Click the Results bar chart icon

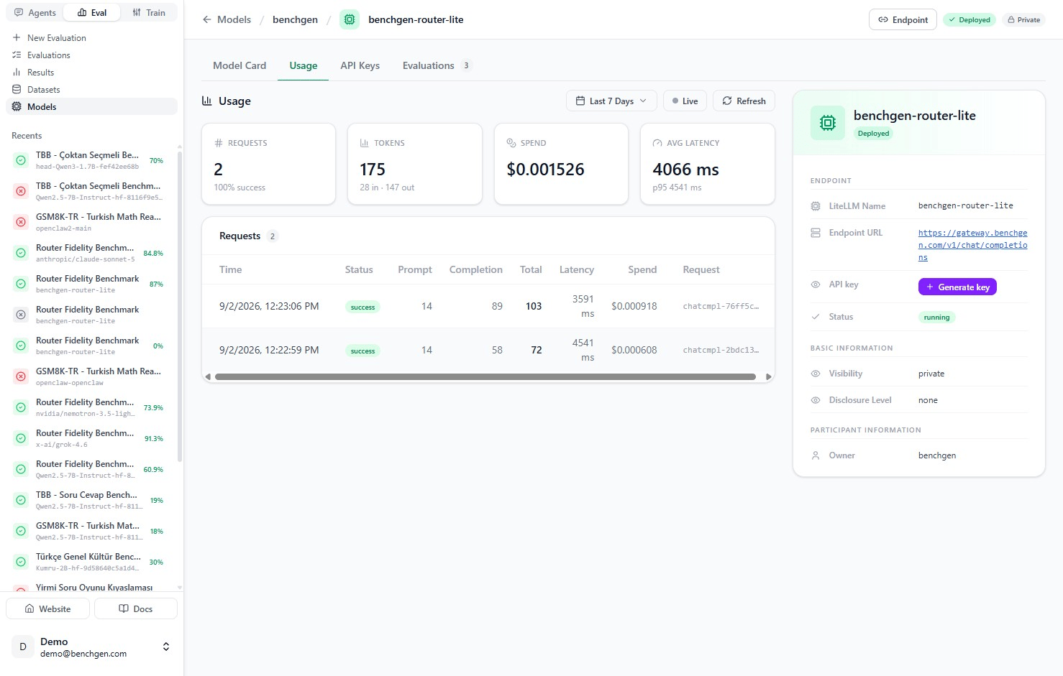click(x=17, y=72)
